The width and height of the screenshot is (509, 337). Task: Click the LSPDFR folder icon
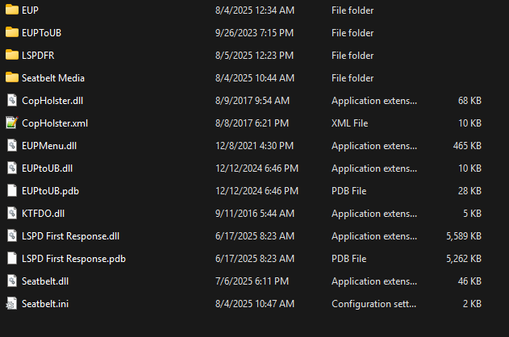click(x=11, y=56)
